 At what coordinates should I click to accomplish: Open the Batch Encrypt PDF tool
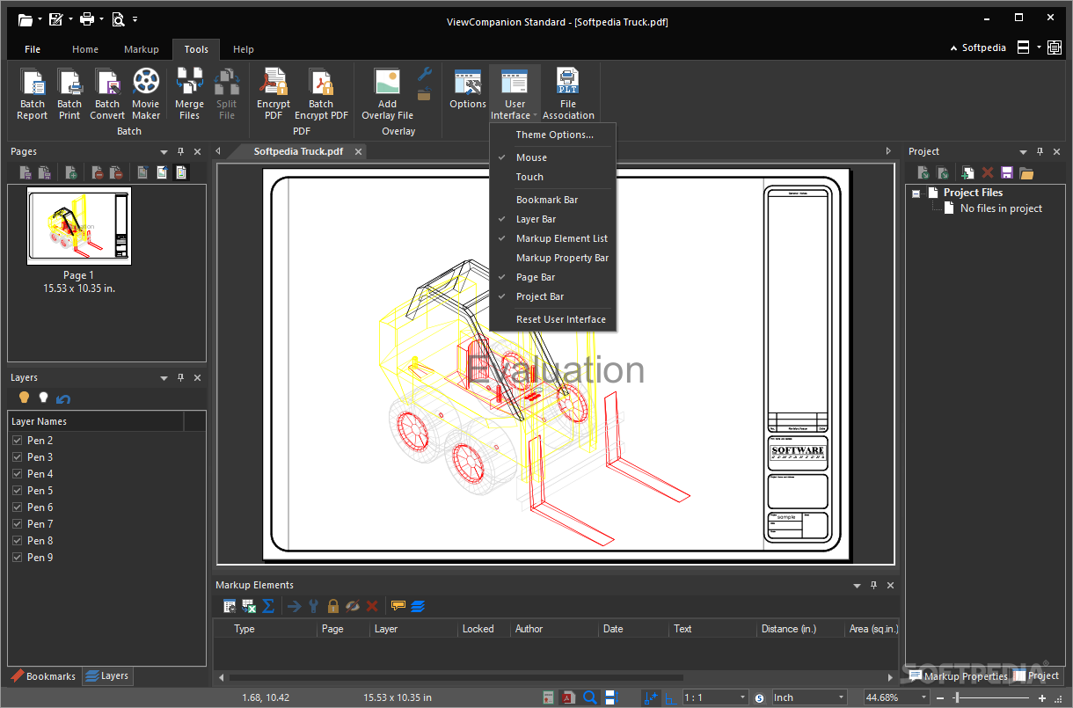pyautogui.click(x=321, y=95)
